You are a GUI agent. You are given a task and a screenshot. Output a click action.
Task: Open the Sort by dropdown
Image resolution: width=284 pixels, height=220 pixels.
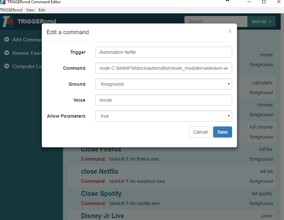tap(261, 22)
